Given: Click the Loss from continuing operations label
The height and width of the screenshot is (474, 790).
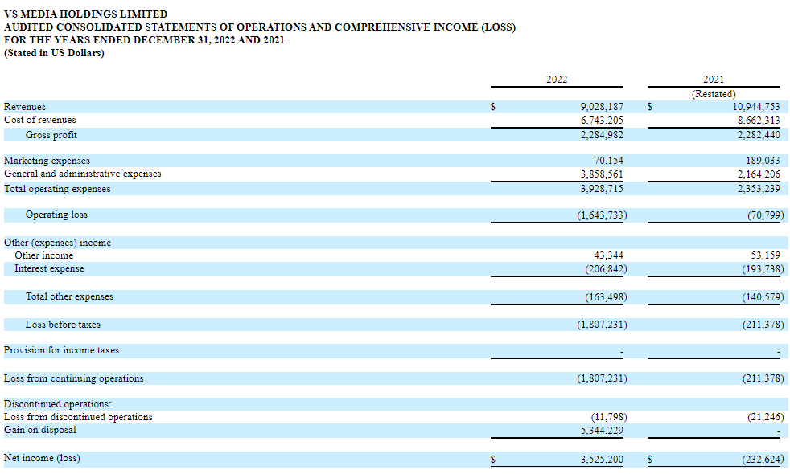Looking at the screenshot, I should click(x=73, y=378).
